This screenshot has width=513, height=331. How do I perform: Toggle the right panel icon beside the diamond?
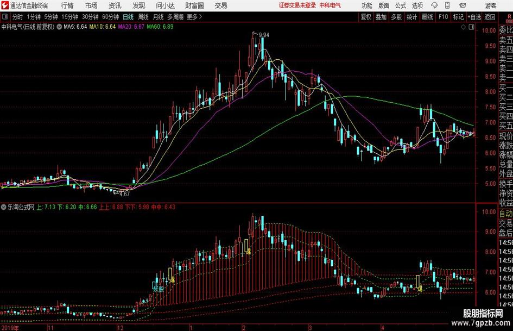coord(471,27)
